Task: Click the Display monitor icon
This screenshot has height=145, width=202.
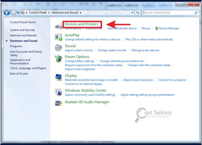Action: coord(59,78)
